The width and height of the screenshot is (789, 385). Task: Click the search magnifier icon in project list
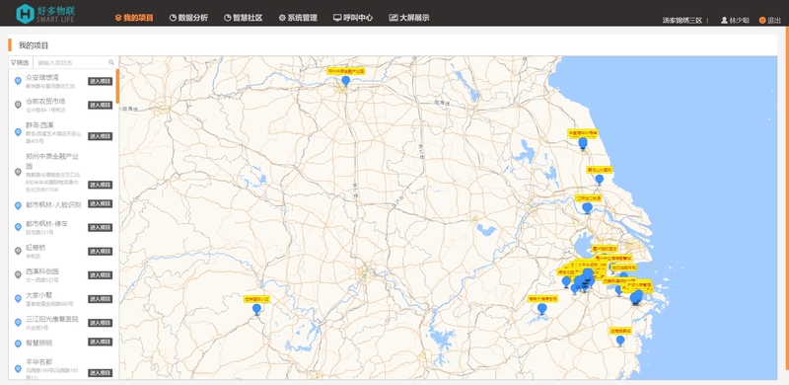(x=111, y=62)
